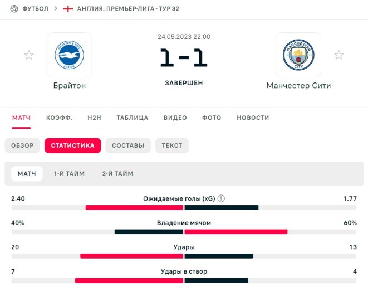Switch to the H2H tab
Image resolution: width=368 pixels, height=287 pixels.
95,118
